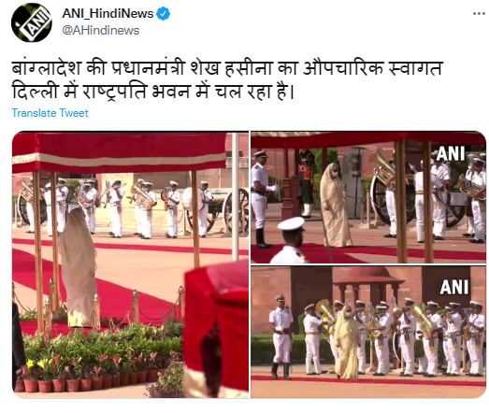Click the Hindi tweet text
Screen dimensions: 489x413
[227, 80]
